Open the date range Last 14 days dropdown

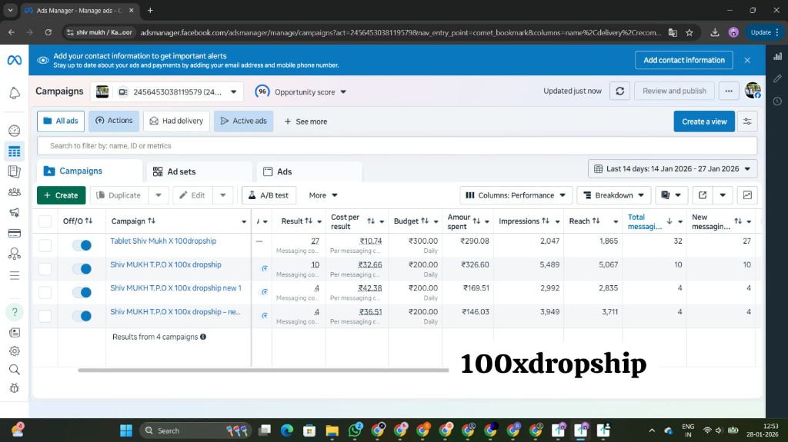coord(673,169)
